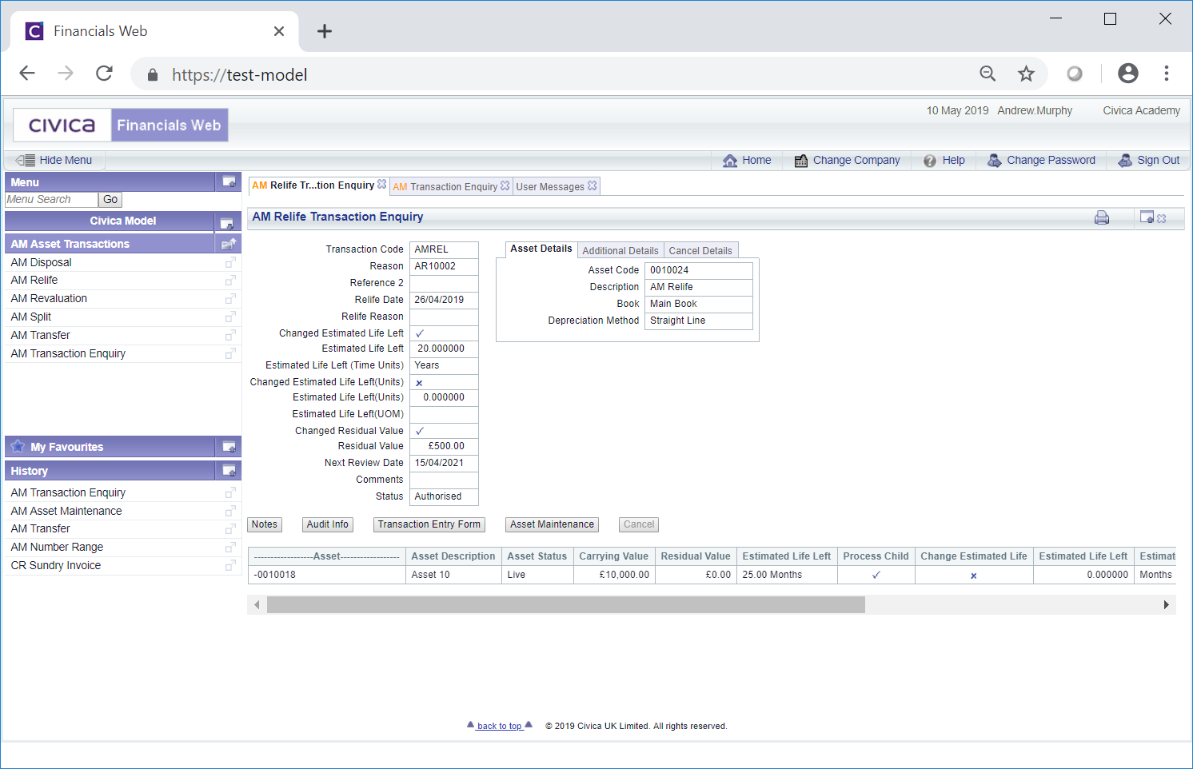The width and height of the screenshot is (1193, 769).
Task: Reload the page
Action: (x=104, y=74)
